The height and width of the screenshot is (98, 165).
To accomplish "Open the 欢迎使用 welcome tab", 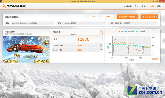I will pyautogui.click(x=128, y=6).
